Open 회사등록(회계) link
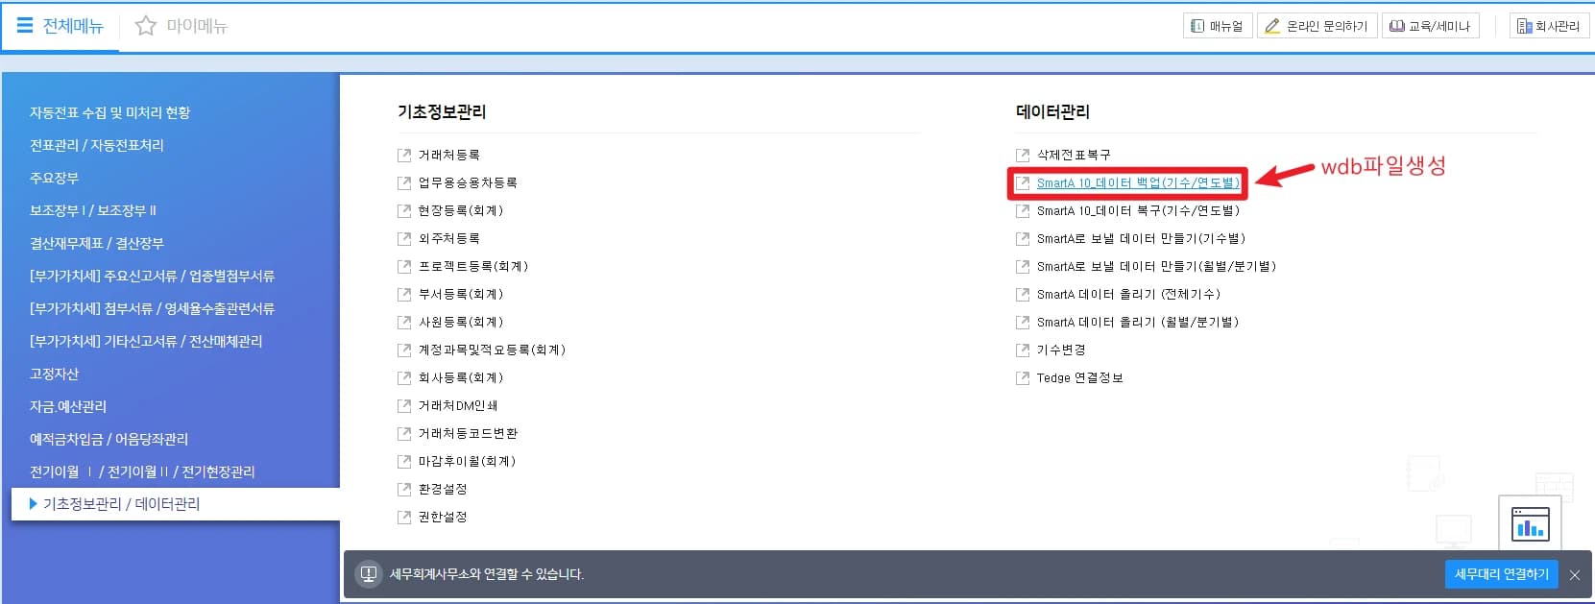 coord(461,377)
